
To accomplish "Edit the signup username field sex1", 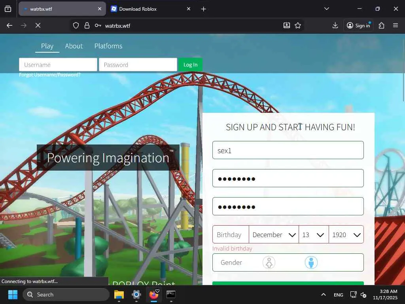I will coord(288,150).
